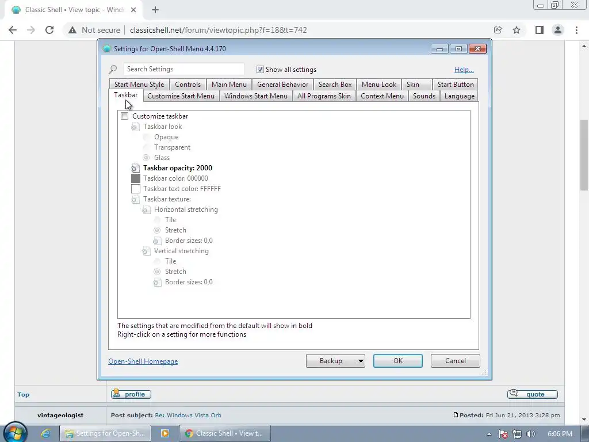This screenshot has height=442, width=589.
Task: Open a new Chrome tab
Action: pos(155,10)
